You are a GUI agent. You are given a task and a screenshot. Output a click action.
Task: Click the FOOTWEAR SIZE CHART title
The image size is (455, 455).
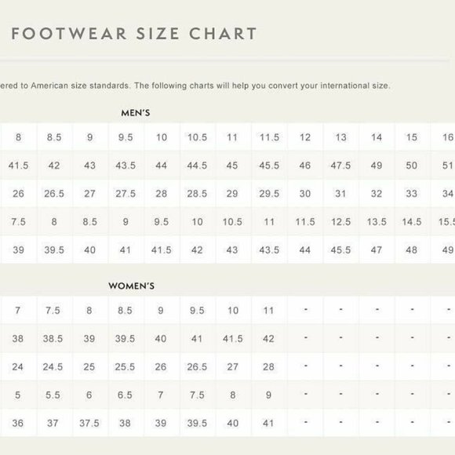click(134, 34)
